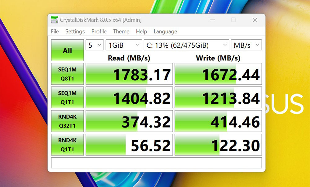Click the 1672.44 write result
This screenshot has height=187, width=310.
(x=218, y=74)
